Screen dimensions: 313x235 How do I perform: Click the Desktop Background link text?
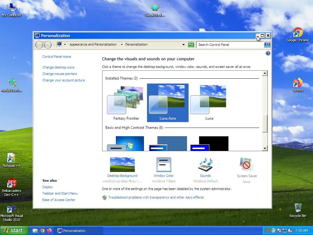[x=122, y=176]
